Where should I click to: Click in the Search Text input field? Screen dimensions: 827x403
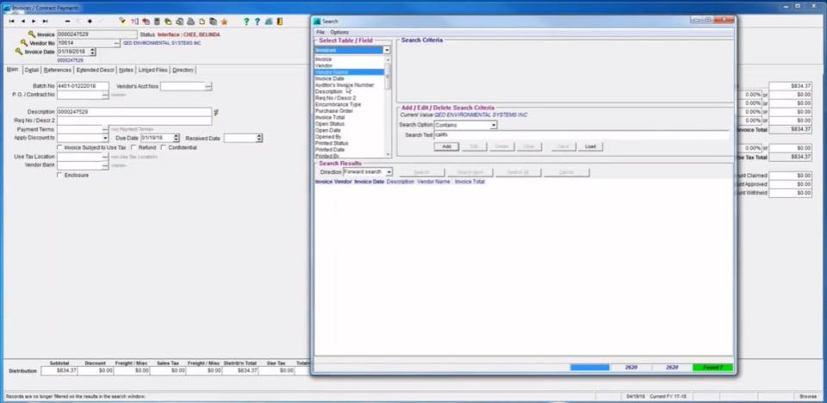point(581,135)
